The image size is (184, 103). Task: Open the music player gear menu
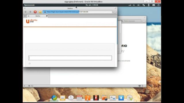click(x=144, y=21)
